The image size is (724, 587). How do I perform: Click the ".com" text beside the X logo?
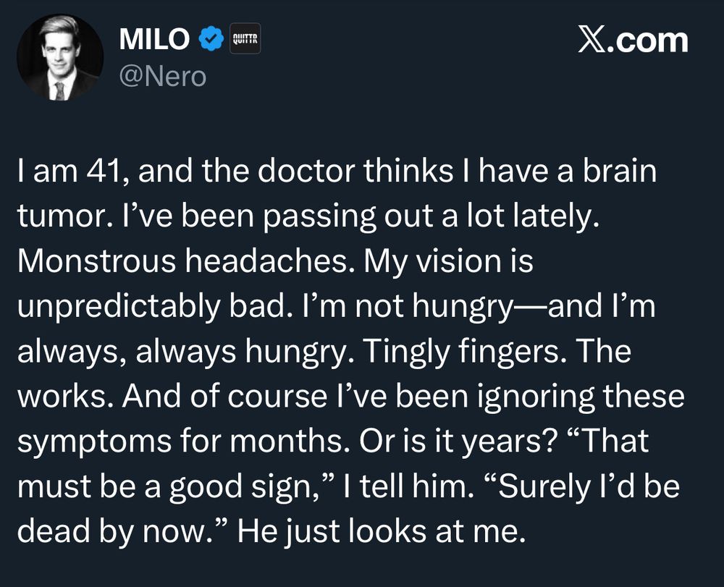(649, 41)
